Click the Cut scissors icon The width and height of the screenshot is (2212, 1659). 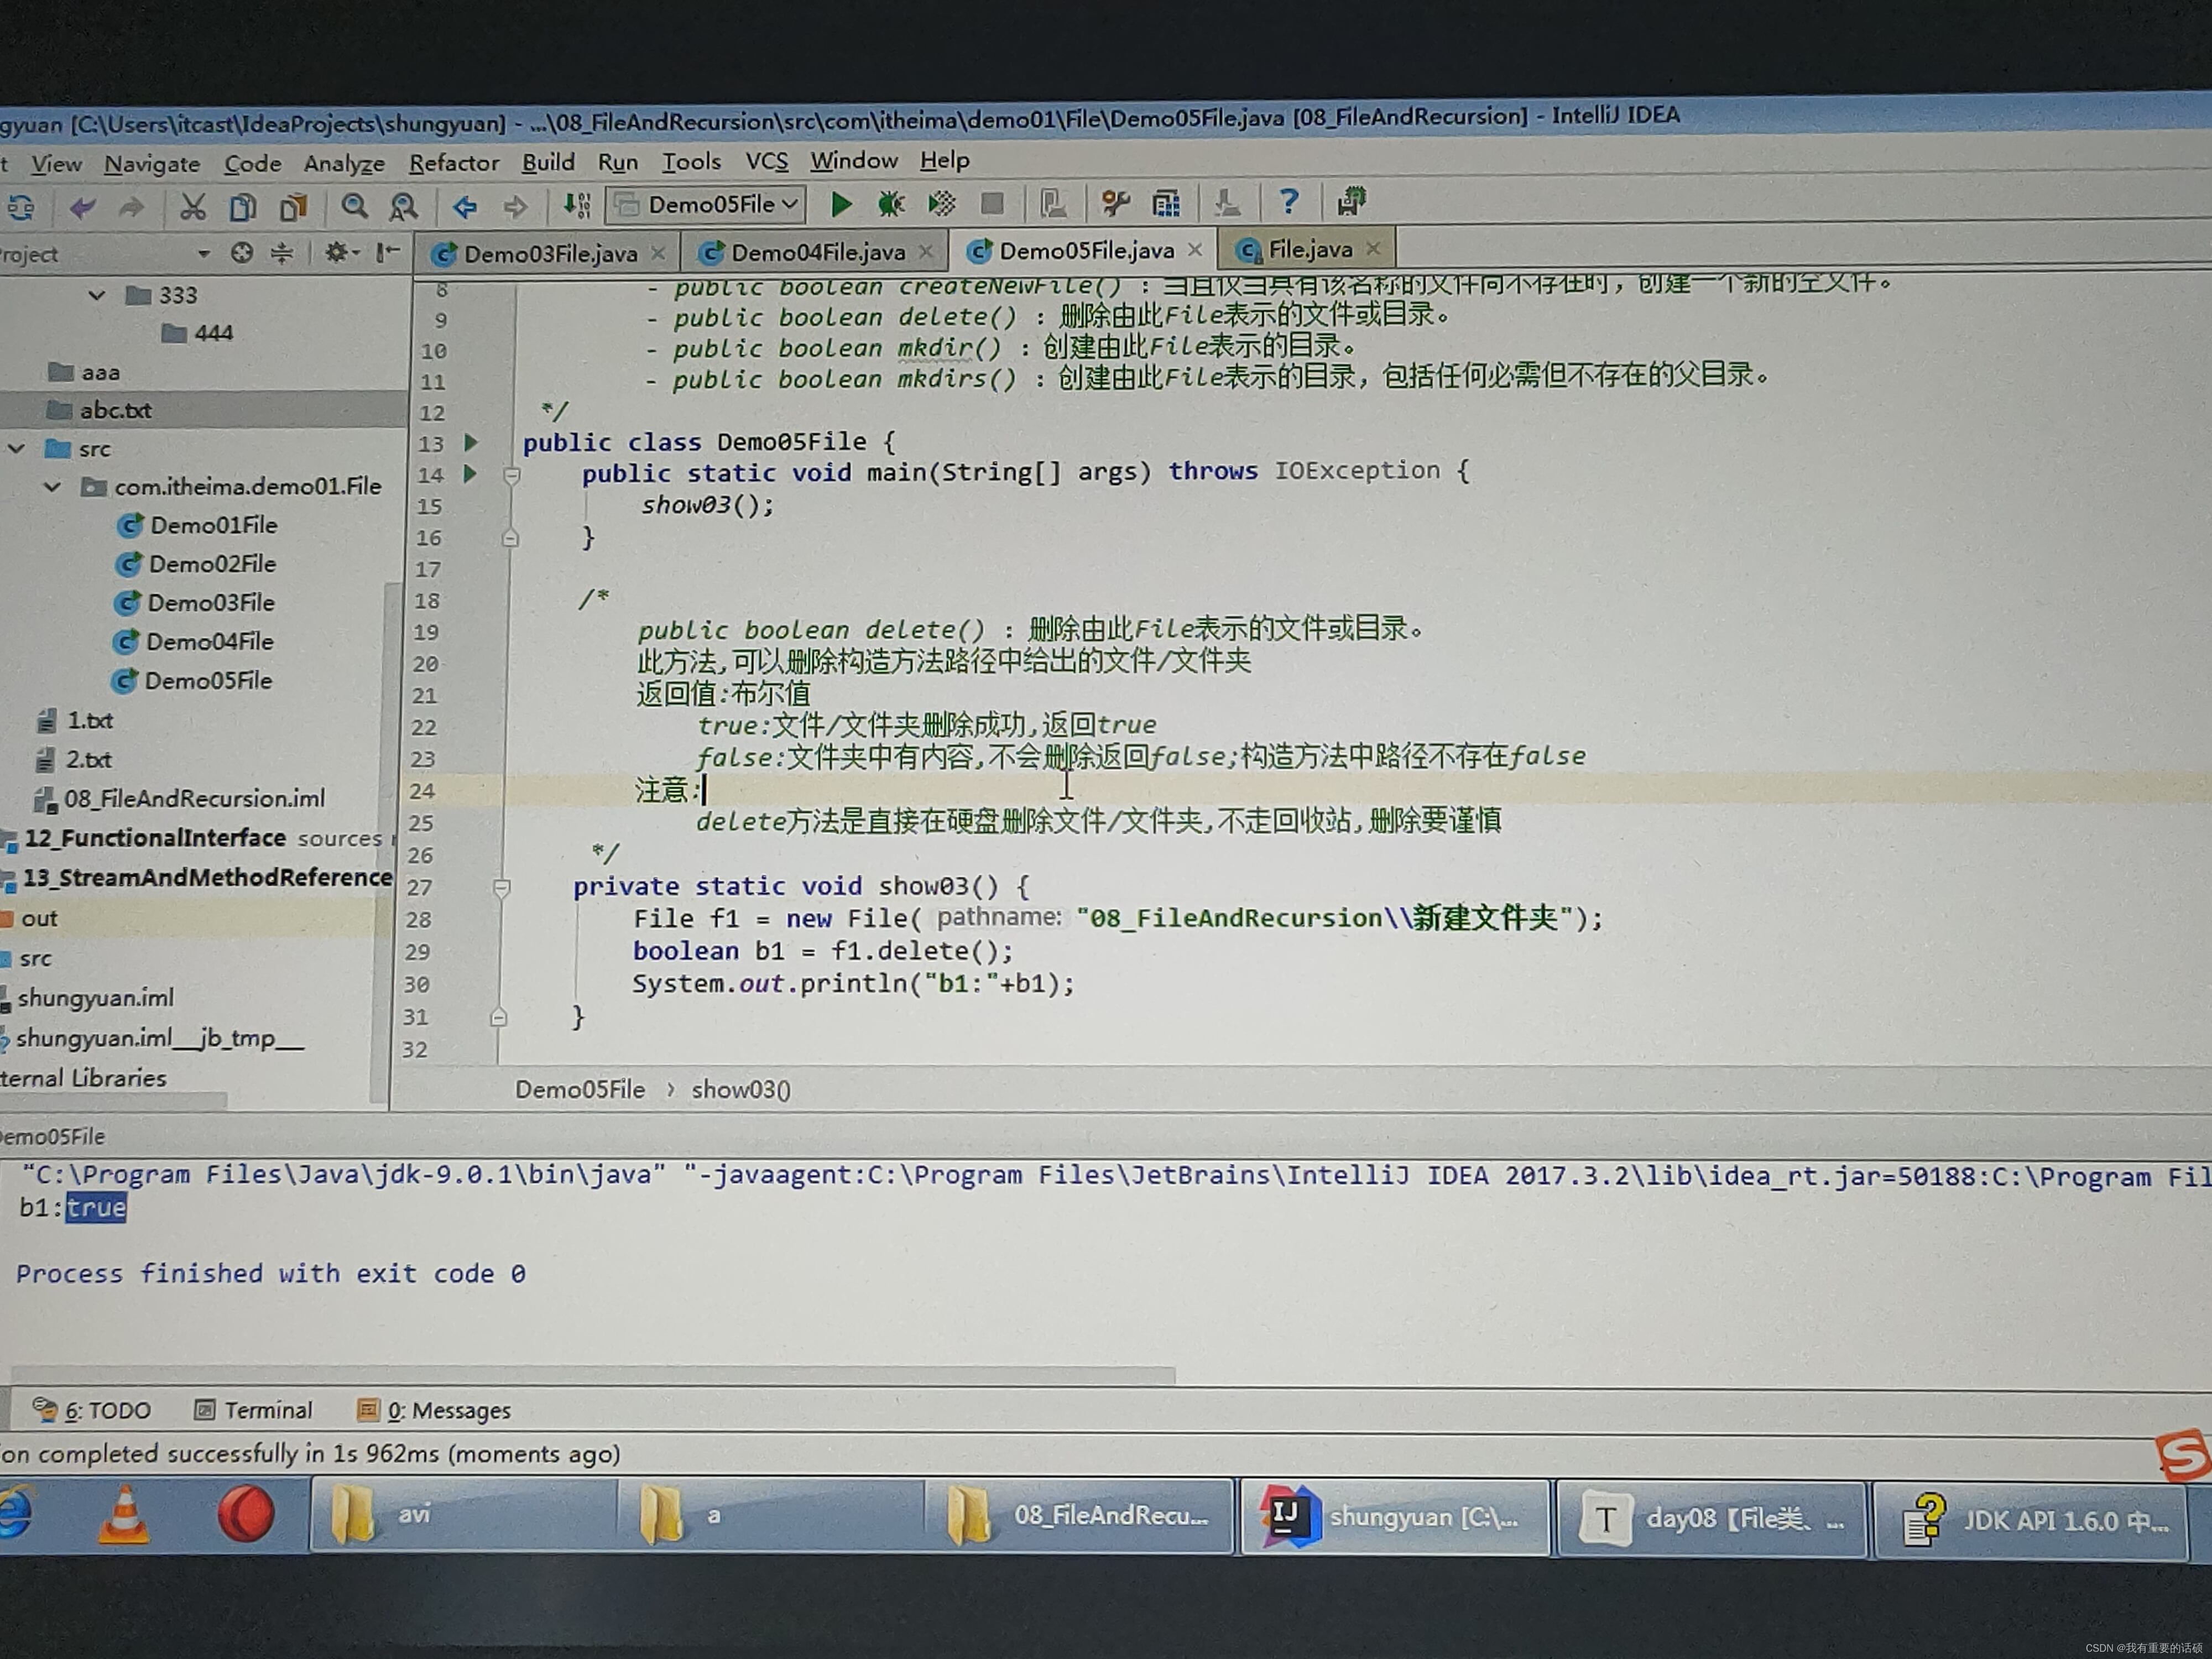pyautogui.click(x=192, y=207)
